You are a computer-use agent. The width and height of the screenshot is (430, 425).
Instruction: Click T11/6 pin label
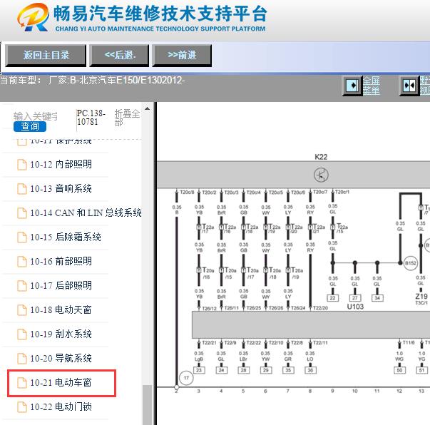(409, 342)
